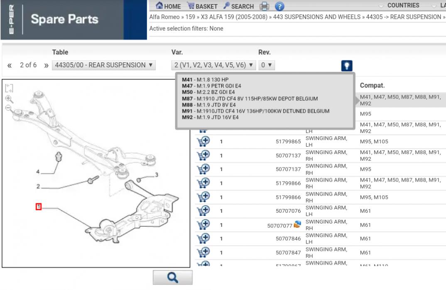This screenshot has width=446, height=290.
Task: Select part number 1 callout in diagram
Action: 39,206
